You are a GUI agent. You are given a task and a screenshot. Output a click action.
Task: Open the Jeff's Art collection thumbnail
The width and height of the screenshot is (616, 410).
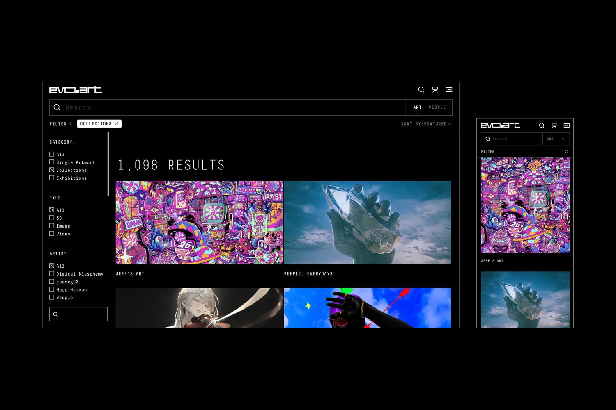[199, 222]
